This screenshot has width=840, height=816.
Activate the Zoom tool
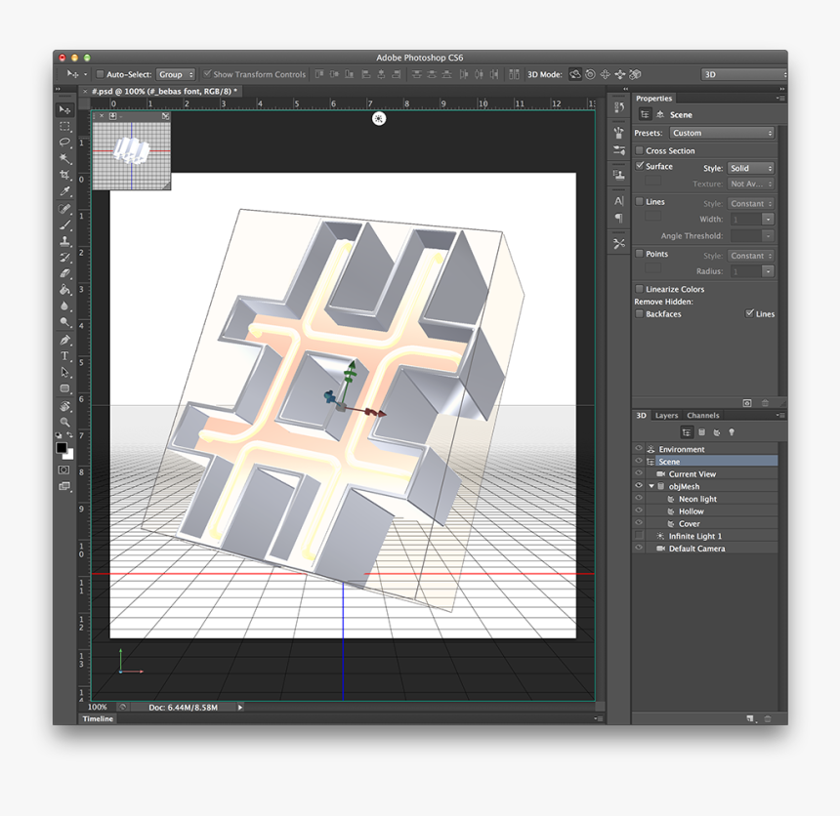click(64, 422)
